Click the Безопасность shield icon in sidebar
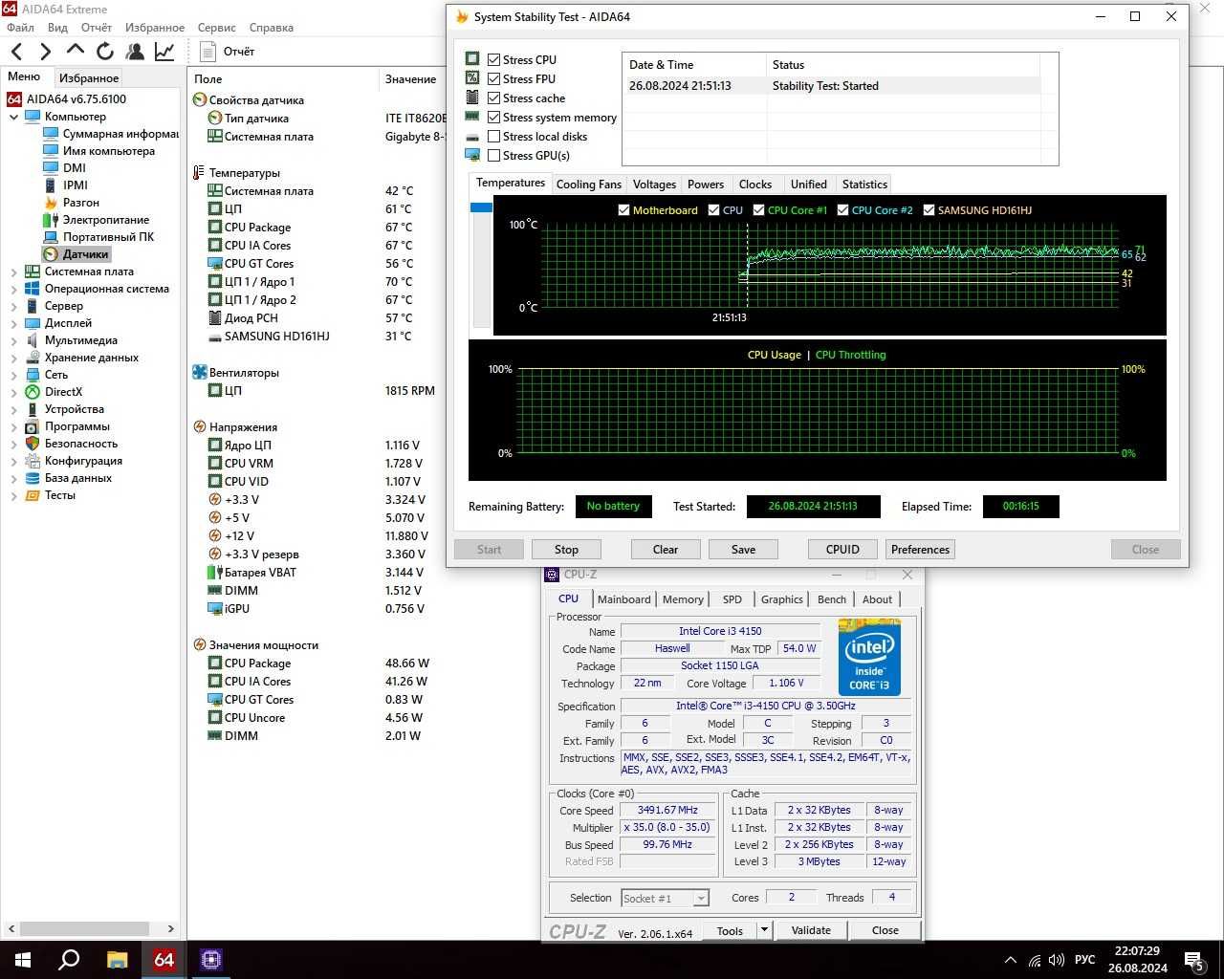The image size is (1224, 979). click(33, 444)
